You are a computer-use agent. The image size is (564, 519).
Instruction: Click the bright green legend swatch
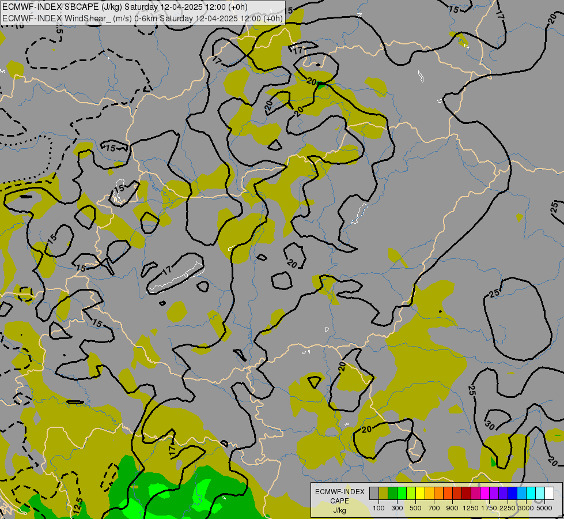point(402,494)
